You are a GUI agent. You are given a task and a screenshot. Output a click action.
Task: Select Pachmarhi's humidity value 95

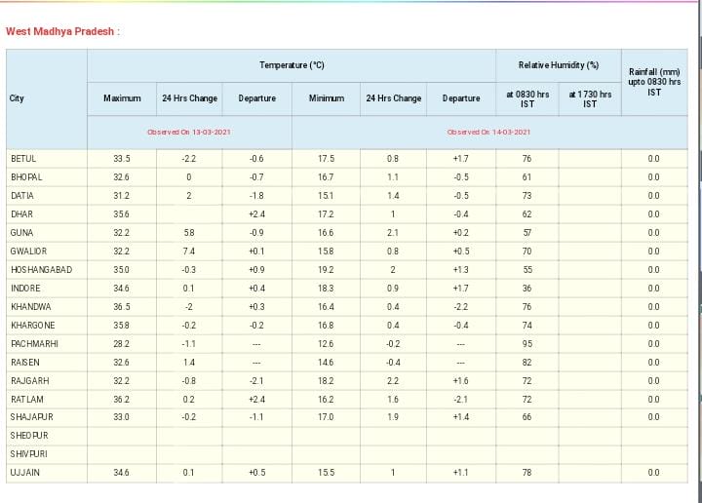(527, 344)
